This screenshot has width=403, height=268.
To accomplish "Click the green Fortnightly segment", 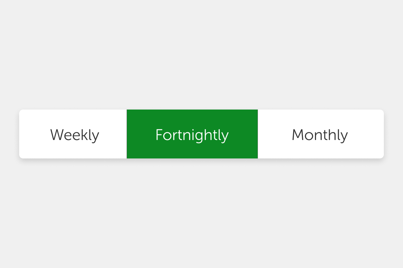I will [x=192, y=135].
